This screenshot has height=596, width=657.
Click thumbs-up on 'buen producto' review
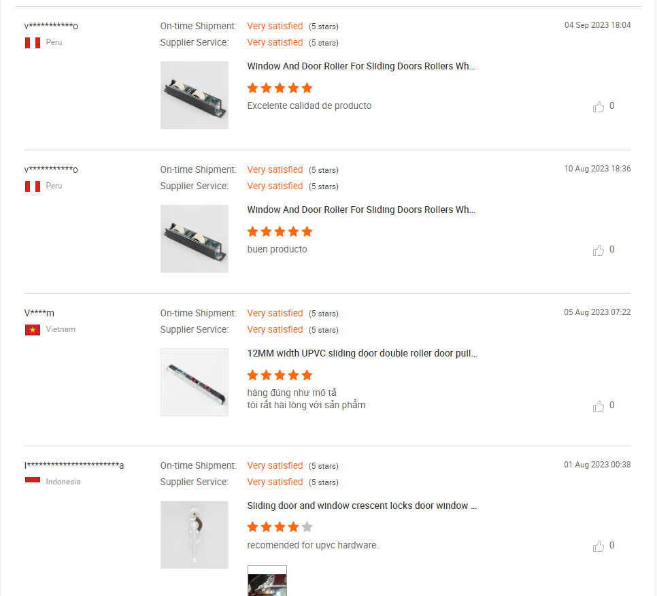tap(599, 250)
